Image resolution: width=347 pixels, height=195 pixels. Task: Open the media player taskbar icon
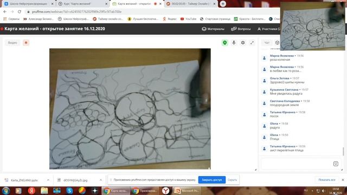pyautogui.click(x=18, y=191)
